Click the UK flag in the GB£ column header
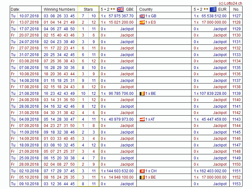Image resolution: width=252 pixels, height=189 pixels. coord(120,9)
